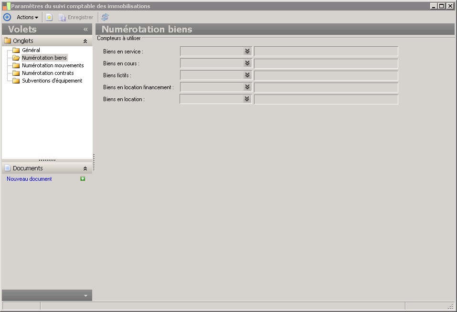Click the Documents page icon
The width and height of the screenshot is (457, 312).
pyautogui.click(x=8, y=168)
